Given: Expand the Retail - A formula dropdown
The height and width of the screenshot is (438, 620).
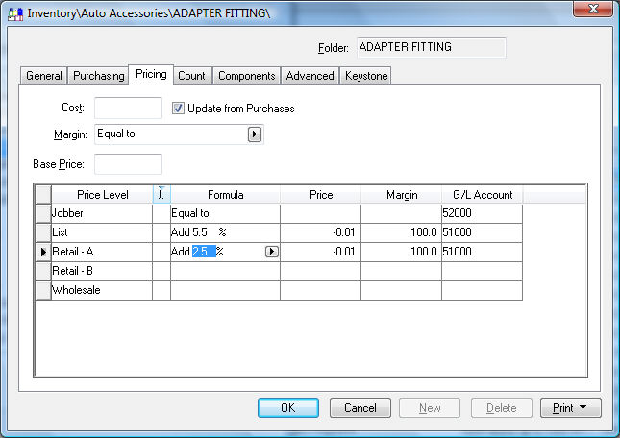Looking at the screenshot, I should [x=271, y=252].
